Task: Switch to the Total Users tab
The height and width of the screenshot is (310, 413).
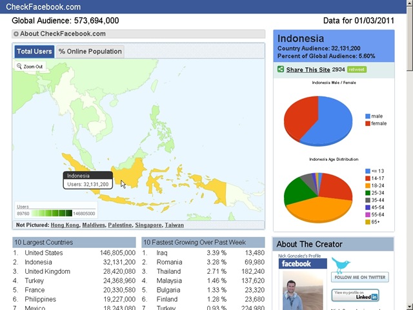Action: tap(34, 52)
